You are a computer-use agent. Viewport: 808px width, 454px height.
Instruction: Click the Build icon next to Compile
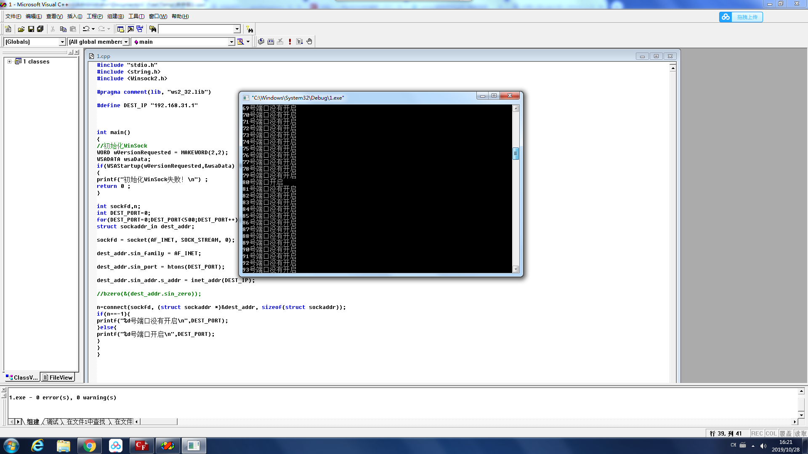271,42
